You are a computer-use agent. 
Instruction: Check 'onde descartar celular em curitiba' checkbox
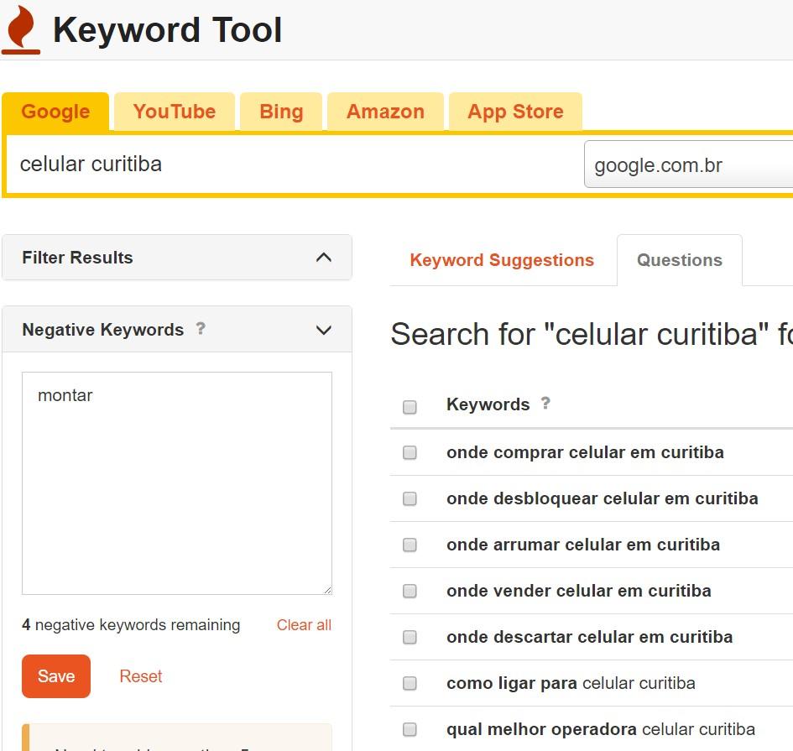pos(410,637)
